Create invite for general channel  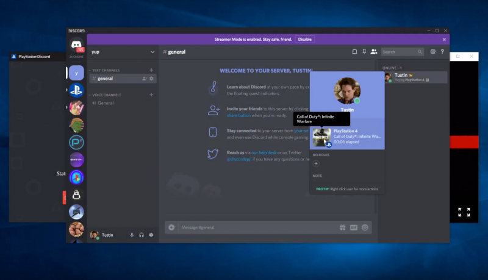[145, 79]
